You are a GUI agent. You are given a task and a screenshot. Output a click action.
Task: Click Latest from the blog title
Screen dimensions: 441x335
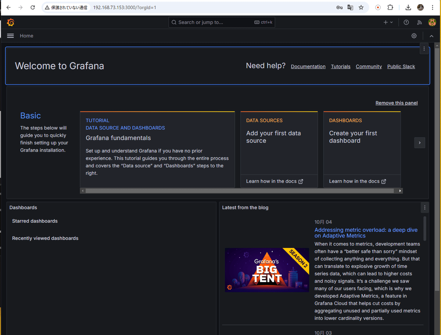point(245,208)
